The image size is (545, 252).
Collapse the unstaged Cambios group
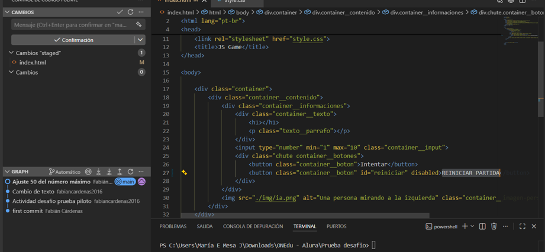pos(11,72)
